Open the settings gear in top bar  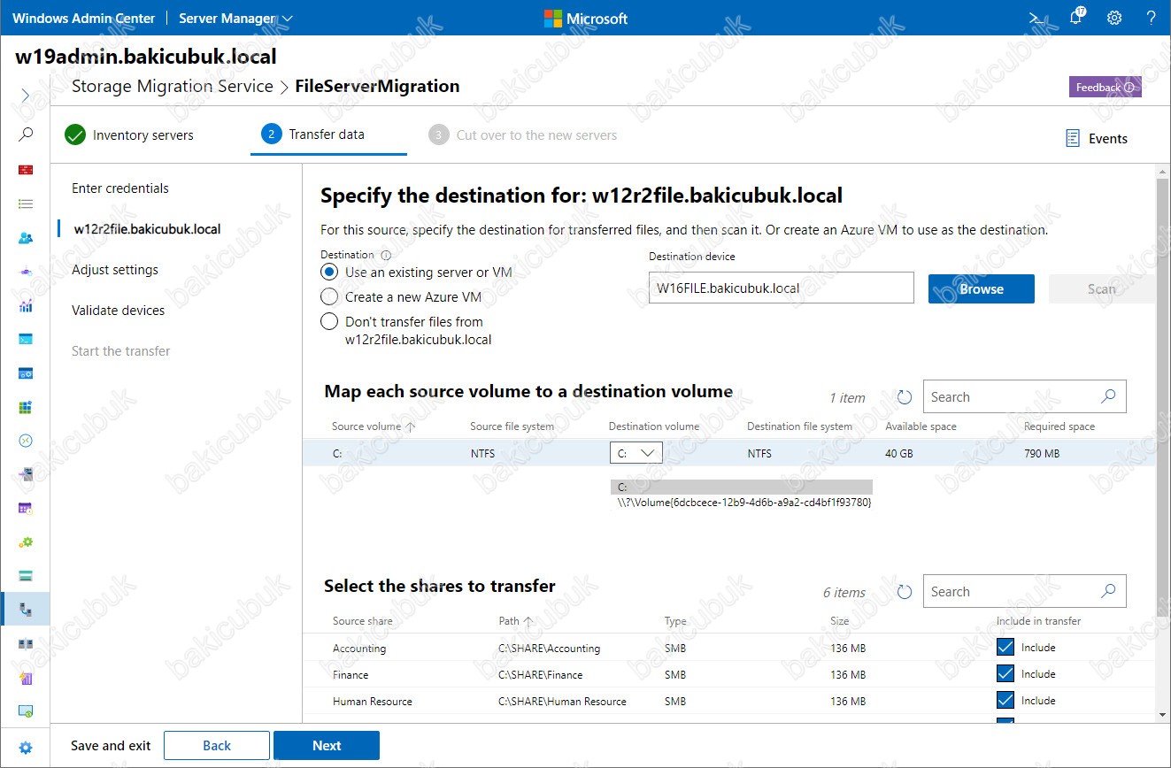pos(1114,18)
